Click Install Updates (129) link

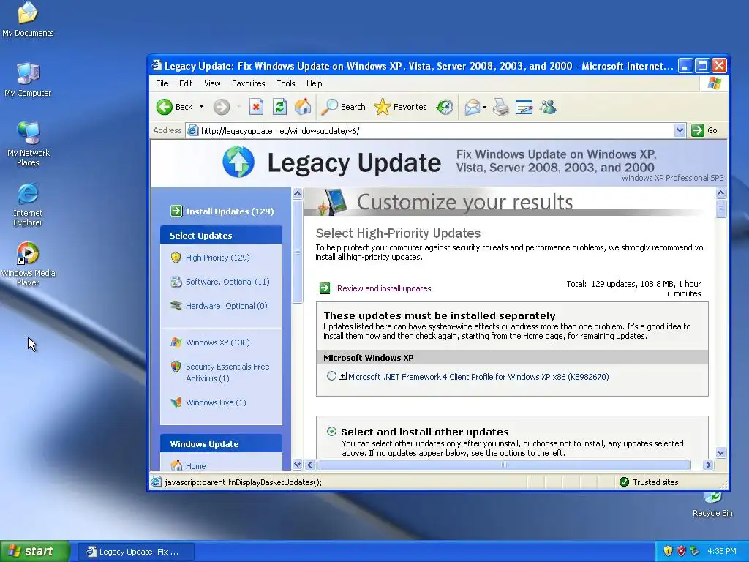click(230, 211)
